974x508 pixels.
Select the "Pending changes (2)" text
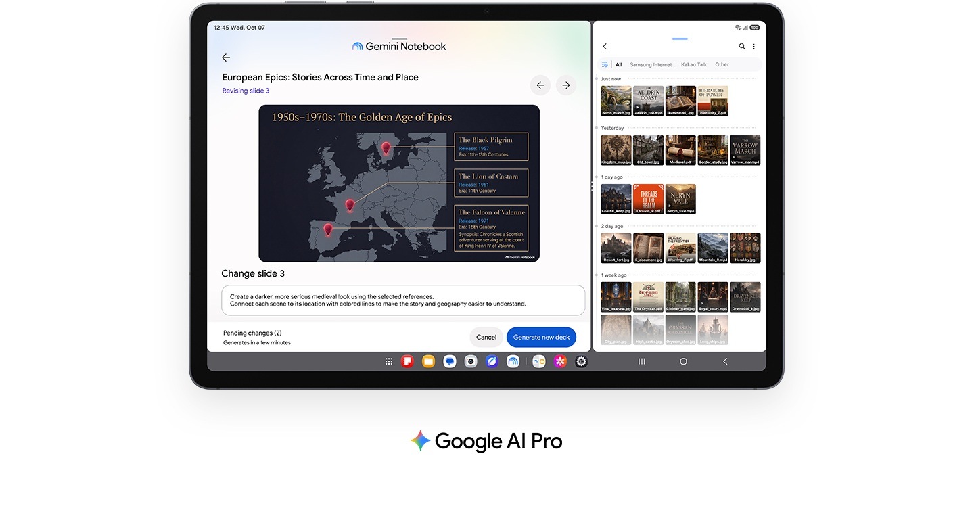coord(252,333)
